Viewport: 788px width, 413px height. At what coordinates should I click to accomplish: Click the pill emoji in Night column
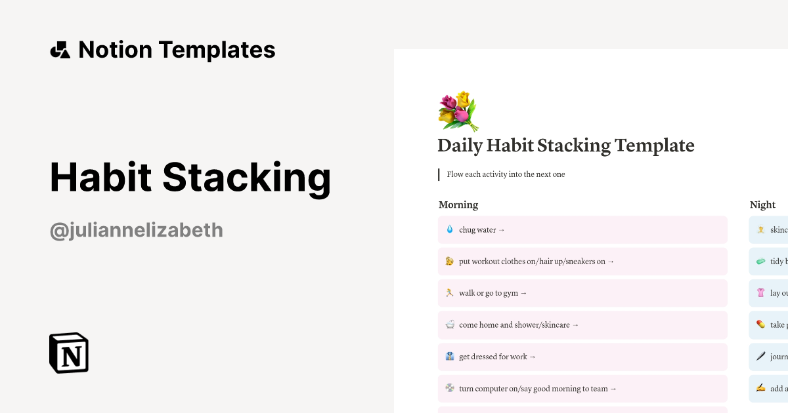tap(760, 324)
